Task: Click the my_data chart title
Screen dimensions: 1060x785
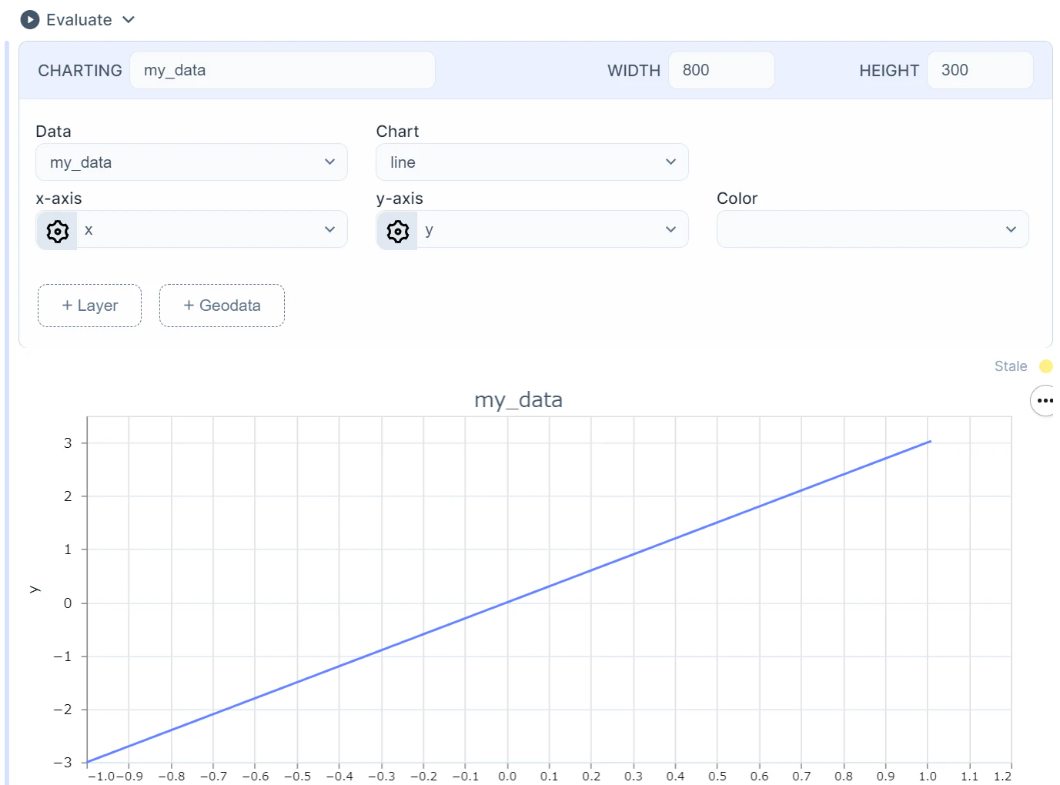Action: tap(518, 400)
